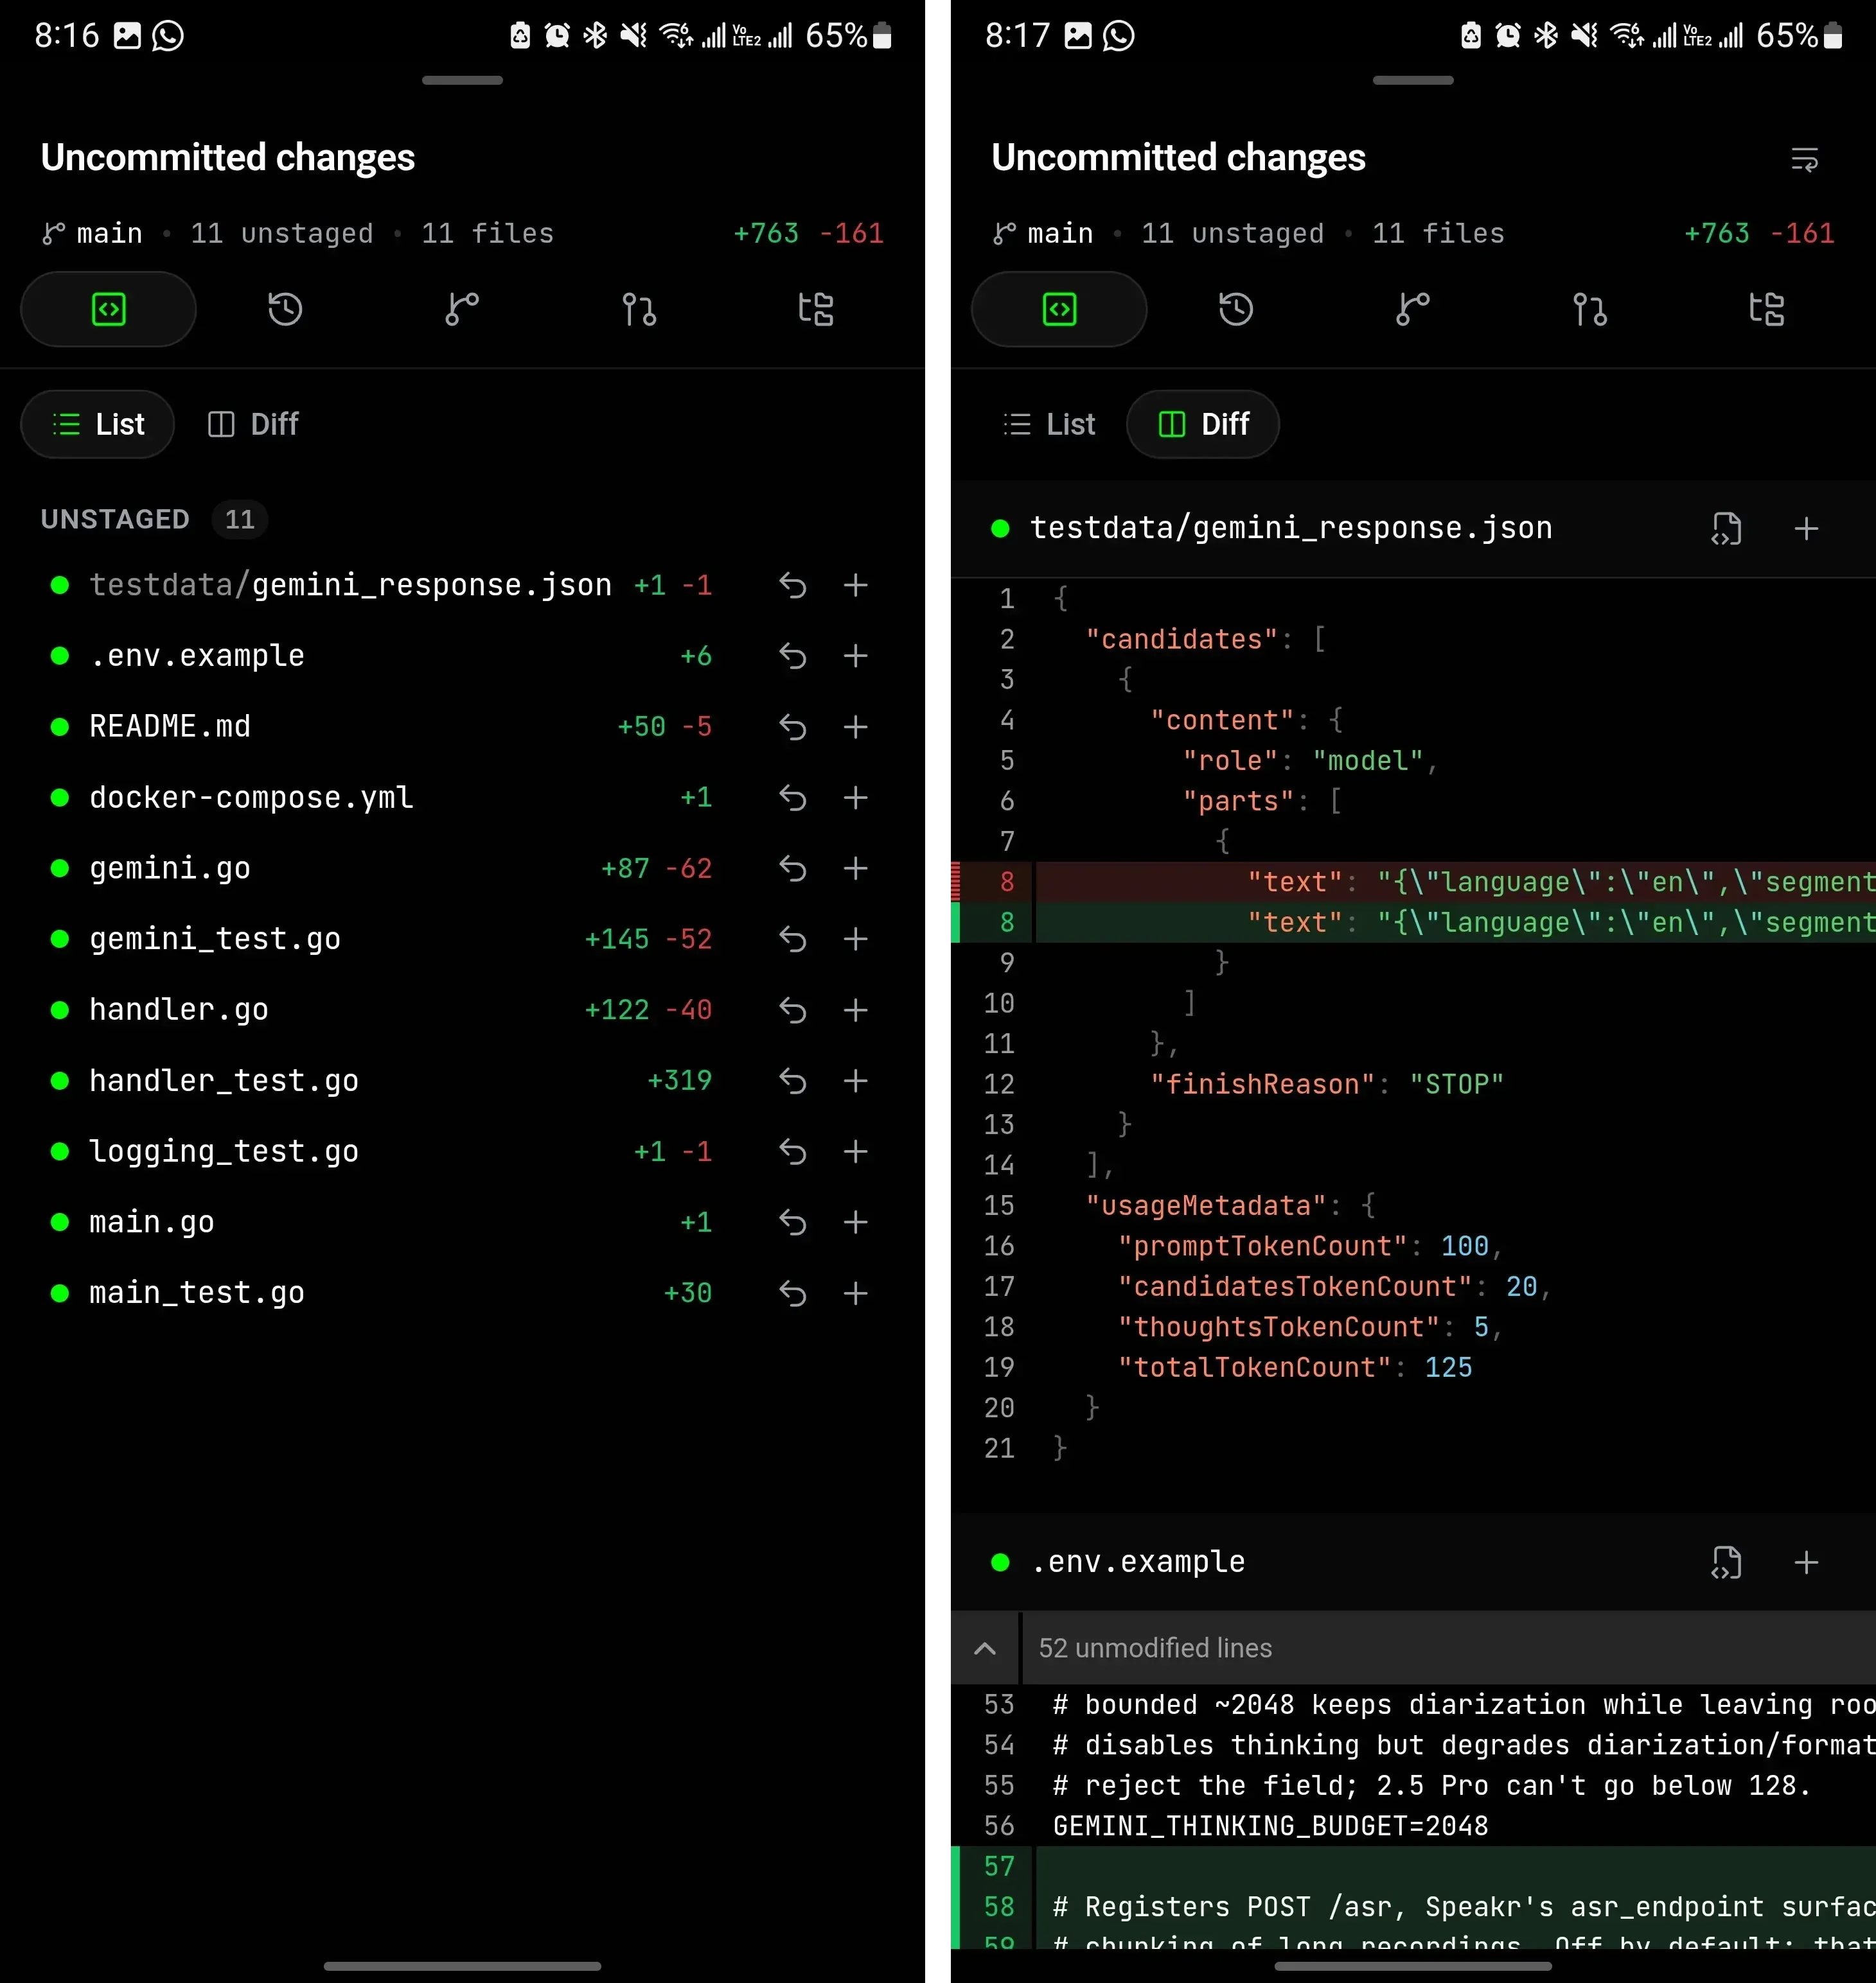1876x1983 pixels.
Task: Discard changes to logging_test.go
Action: [792, 1151]
